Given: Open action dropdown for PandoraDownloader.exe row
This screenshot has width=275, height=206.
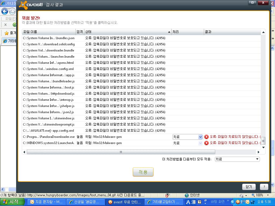Looking at the screenshot, I should [x=200, y=137].
